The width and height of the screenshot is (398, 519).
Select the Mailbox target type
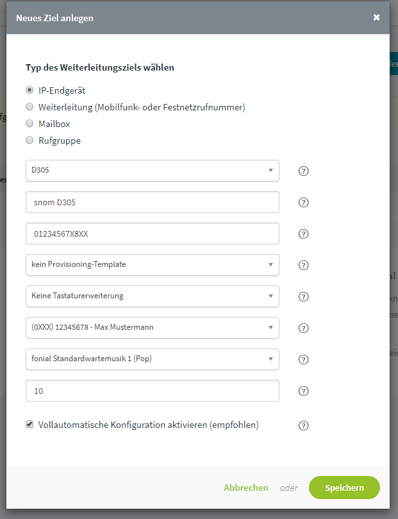pyautogui.click(x=29, y=123)
